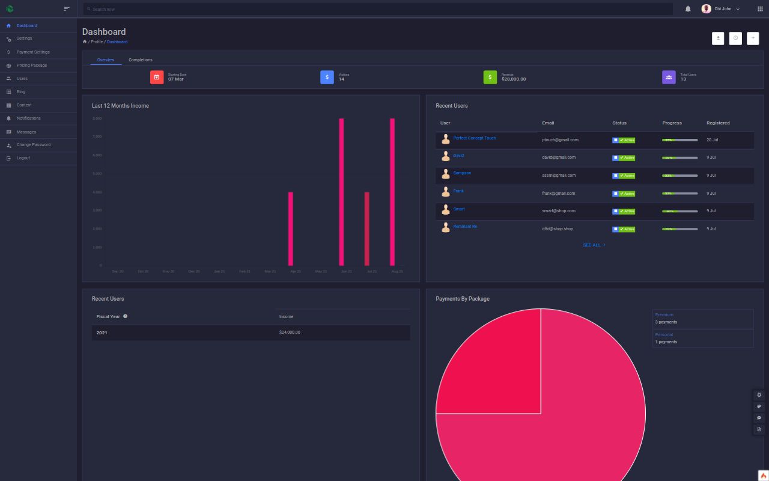769x481 pixels.
Task: Click the SEE ALL link under Recent Users
Action: 594,245
